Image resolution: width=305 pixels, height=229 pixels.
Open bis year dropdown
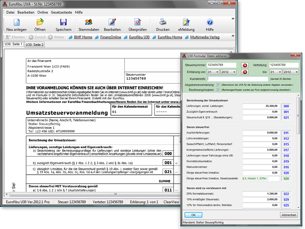point(291,72)
